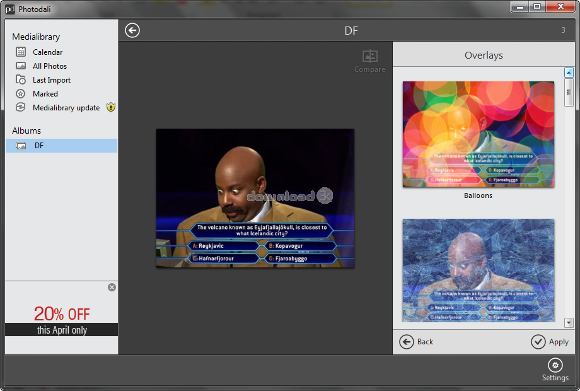The width and height of the screenshot is (580, 391).
Task: Click the Marked star icon
Action: (x=21, y=93)
